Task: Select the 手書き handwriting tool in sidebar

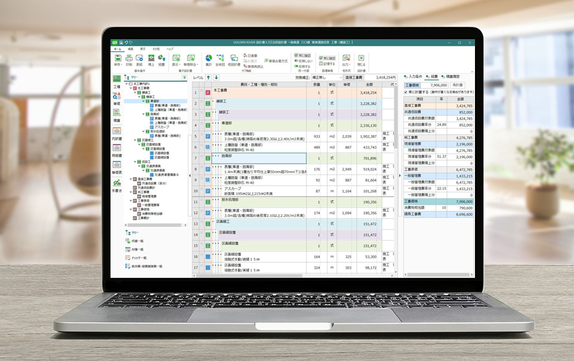Action: (117, 184)
